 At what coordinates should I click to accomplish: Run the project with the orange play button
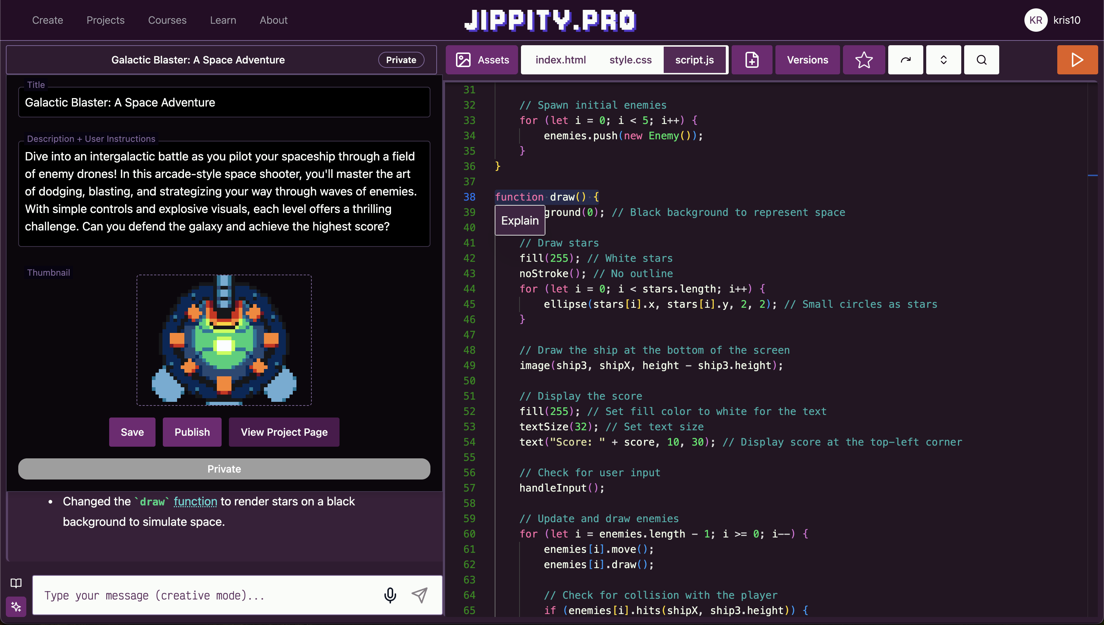pyautogui.click(x=1077, y=60)
